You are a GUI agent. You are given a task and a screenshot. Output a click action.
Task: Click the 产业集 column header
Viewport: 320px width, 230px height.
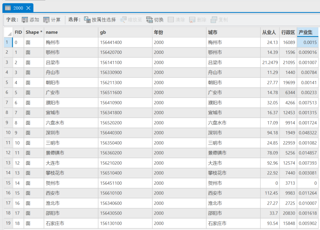coord(308,32)
